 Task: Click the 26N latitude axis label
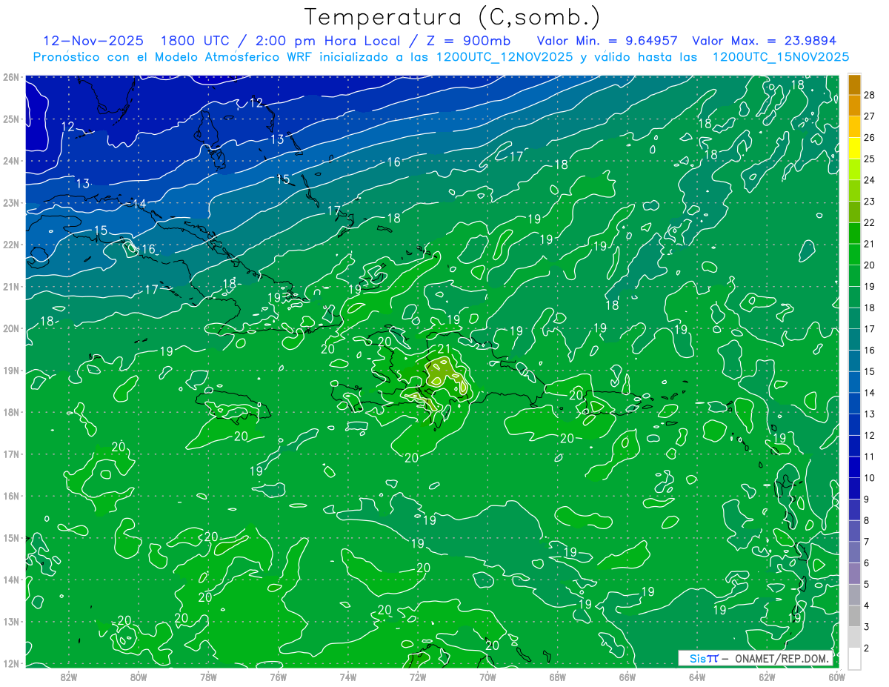(11, 77)
